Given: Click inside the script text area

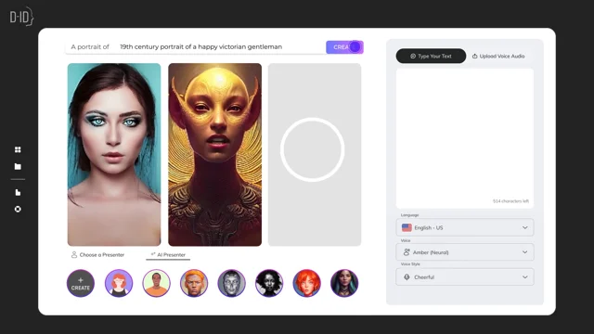Looking at the screenshot, I should pos(465,138).
